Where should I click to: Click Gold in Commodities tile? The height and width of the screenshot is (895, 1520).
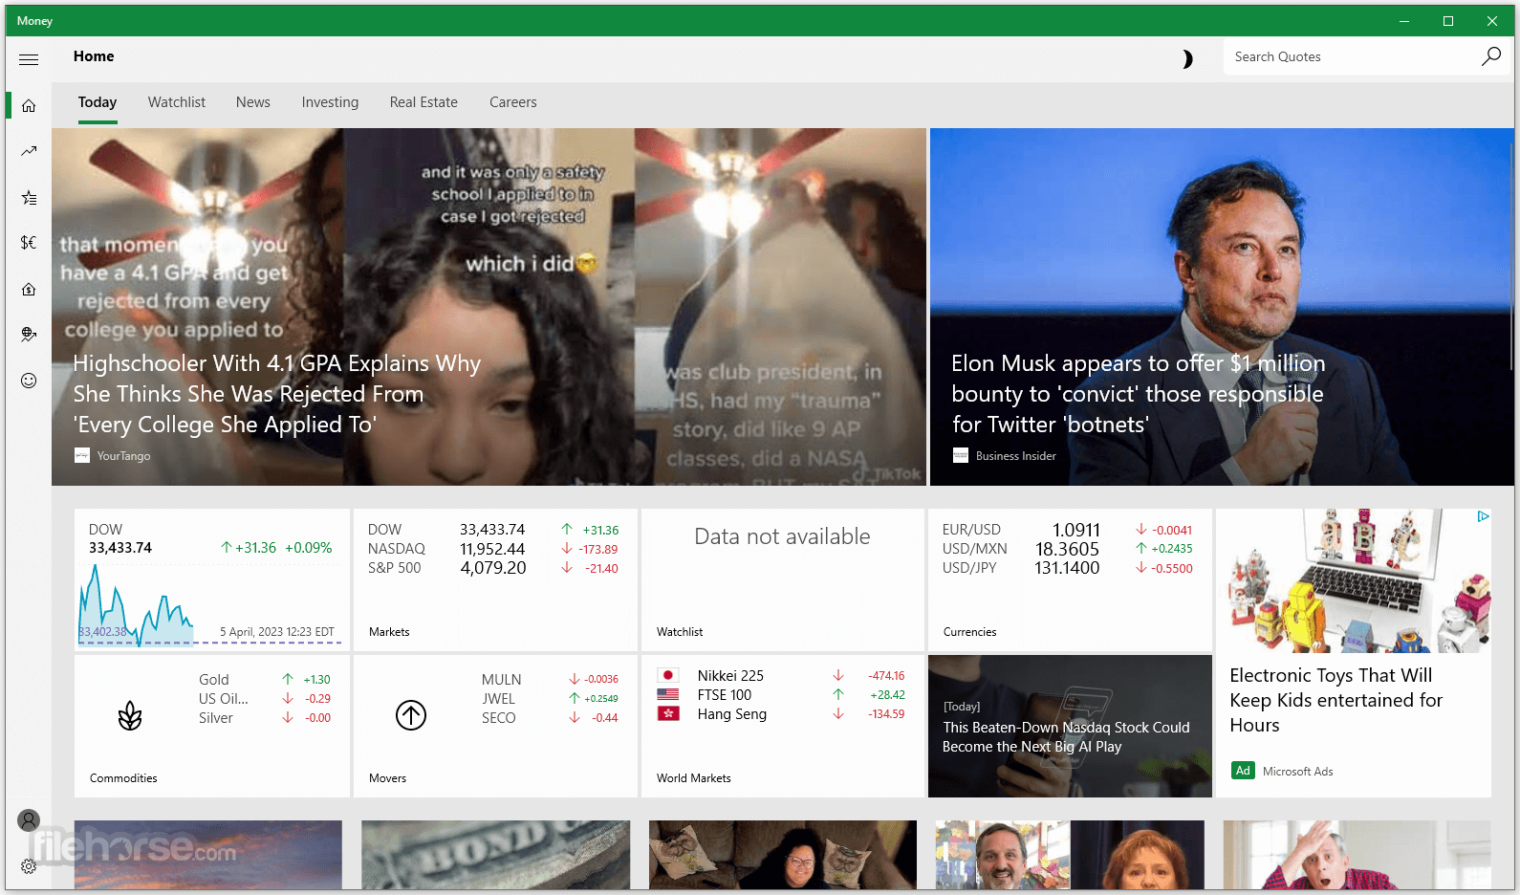(214, 680)
